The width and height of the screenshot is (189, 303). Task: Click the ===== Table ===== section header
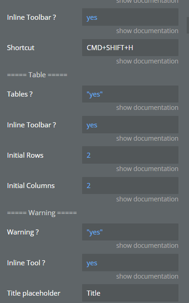pos(37,75)
